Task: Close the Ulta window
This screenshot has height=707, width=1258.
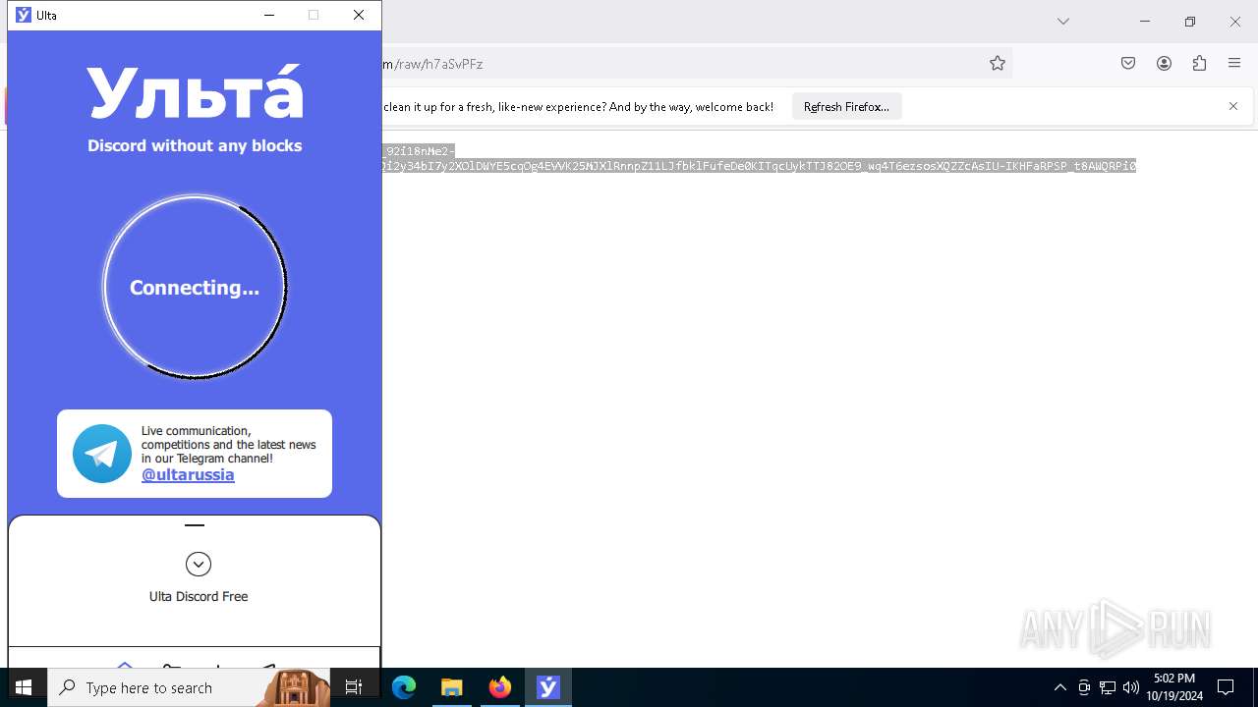Action: click(x=359, y=15)
